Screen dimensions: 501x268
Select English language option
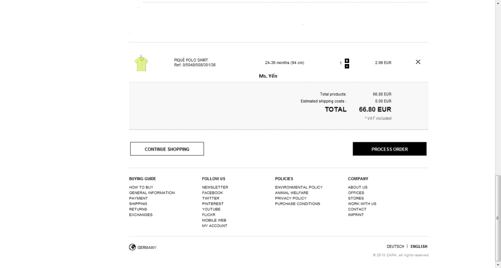[x=419, y=246]
